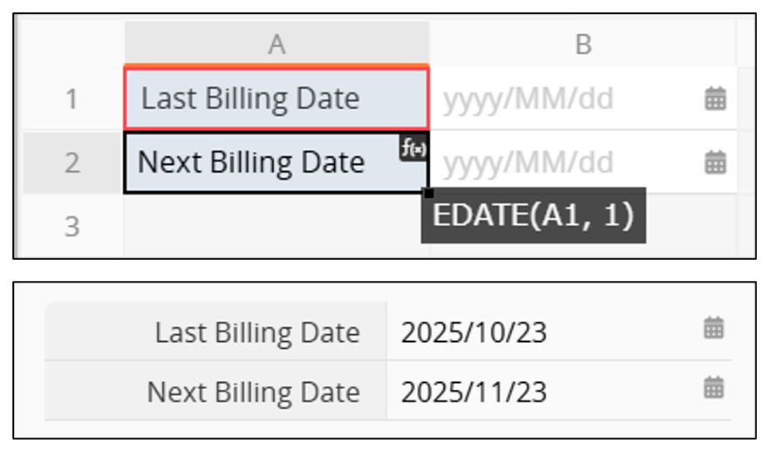
Task: Select column B header
Action: pyautogui.click(x=583, y=44)
